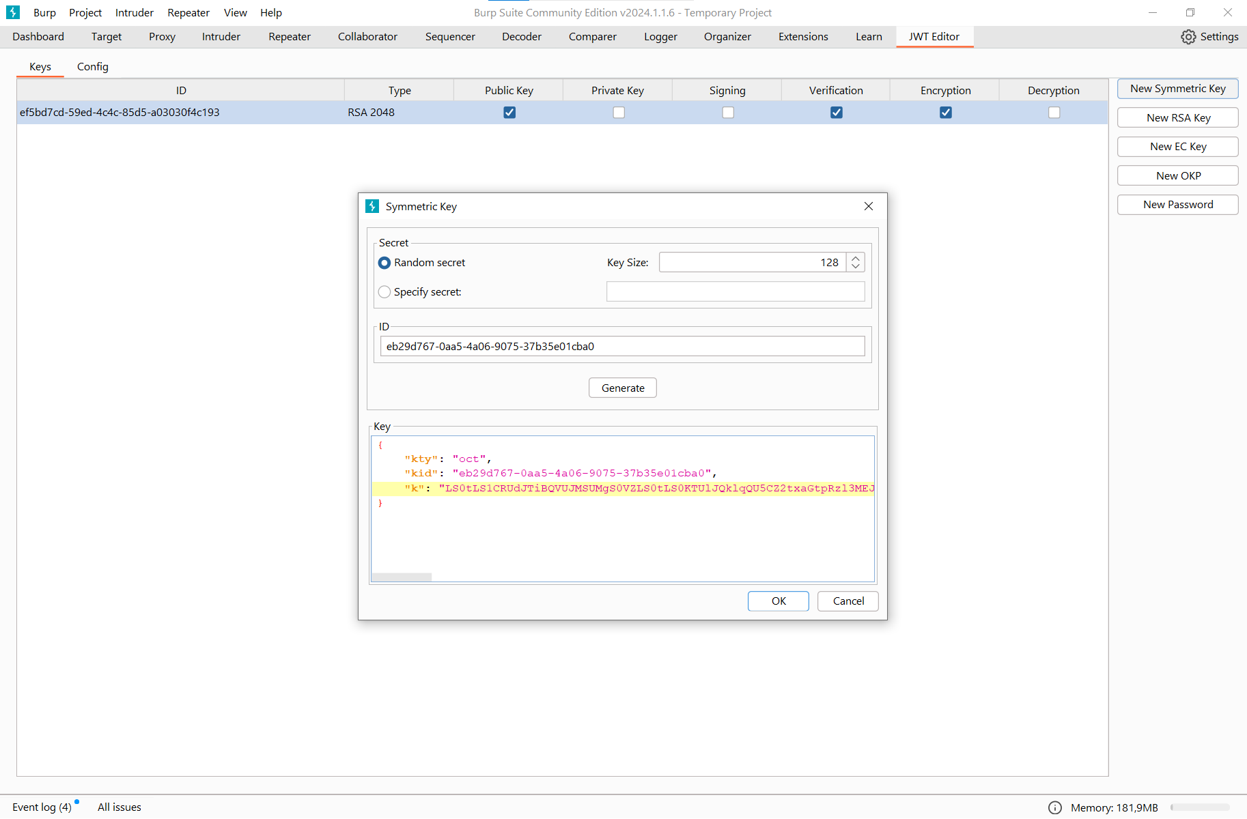
Task: Toggle Signing checkbox for RSA key
Action: (x=728, y=113)
